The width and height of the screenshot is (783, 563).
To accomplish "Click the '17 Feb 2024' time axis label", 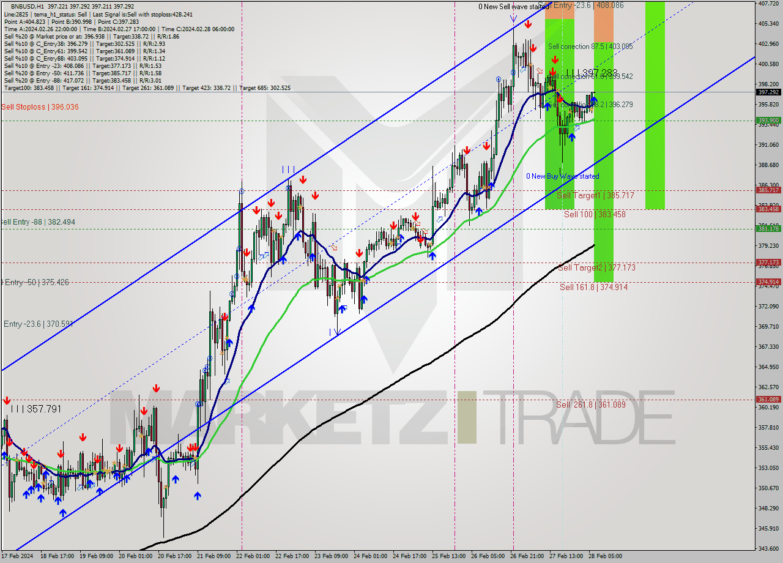I will tap(17, 556).
